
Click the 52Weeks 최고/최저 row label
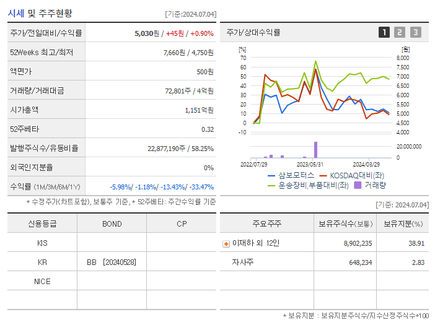point(42,53)
